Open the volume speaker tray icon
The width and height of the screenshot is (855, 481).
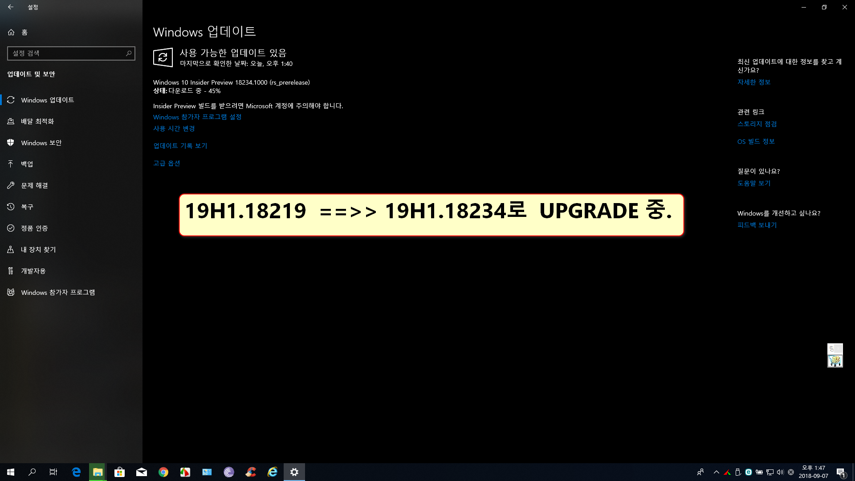click(x=780, y=472)
